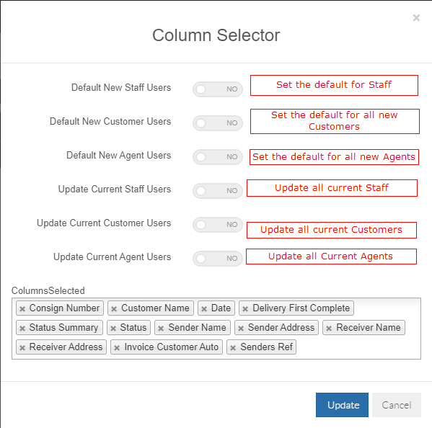Remove the Invoice Customer Auto tag
Image resolution: width=432 pixels, height=428 pixels.
point(117,347)
